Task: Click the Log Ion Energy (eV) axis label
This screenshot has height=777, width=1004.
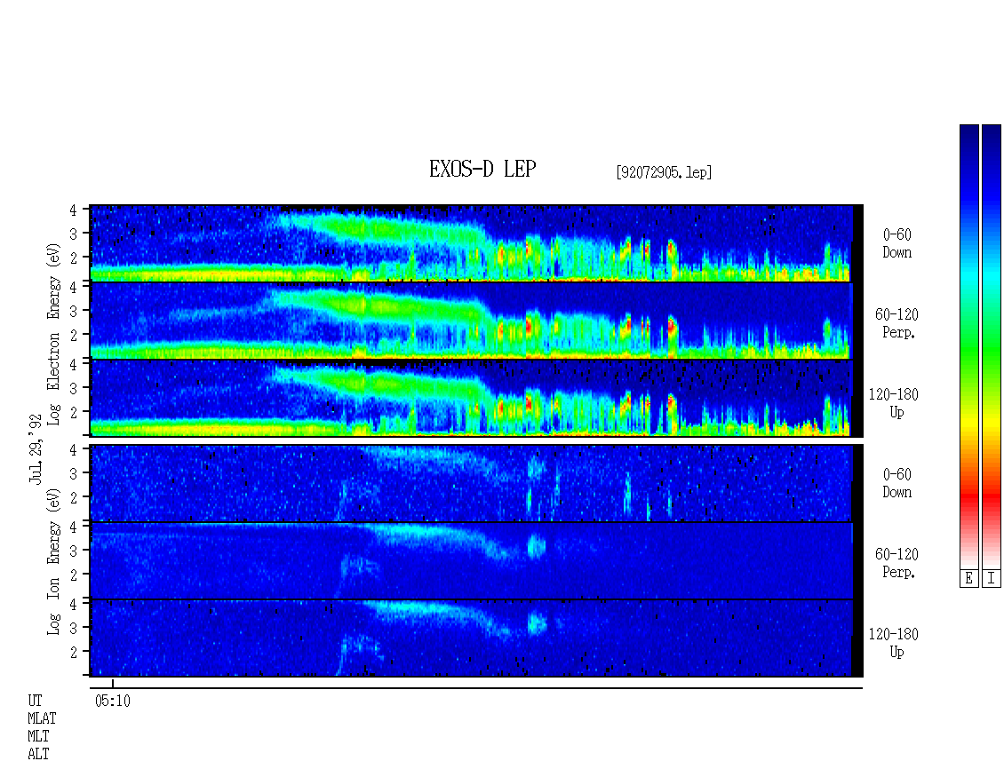Action: pyautogui.click(x=53, y=562)
